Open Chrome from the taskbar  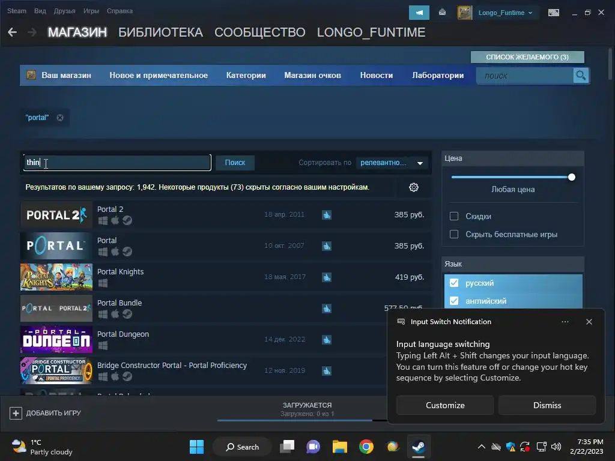click(x=366, y=447)
